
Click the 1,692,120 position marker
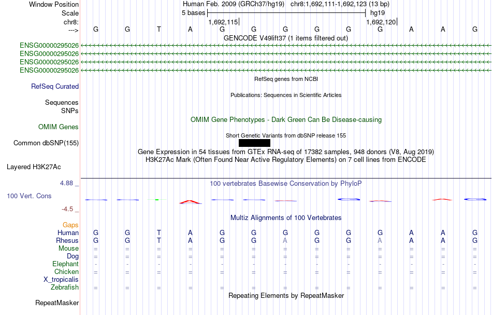(382, 22)
